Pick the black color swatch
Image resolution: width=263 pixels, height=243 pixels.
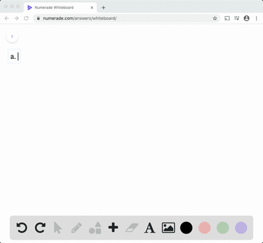(186, 228)
